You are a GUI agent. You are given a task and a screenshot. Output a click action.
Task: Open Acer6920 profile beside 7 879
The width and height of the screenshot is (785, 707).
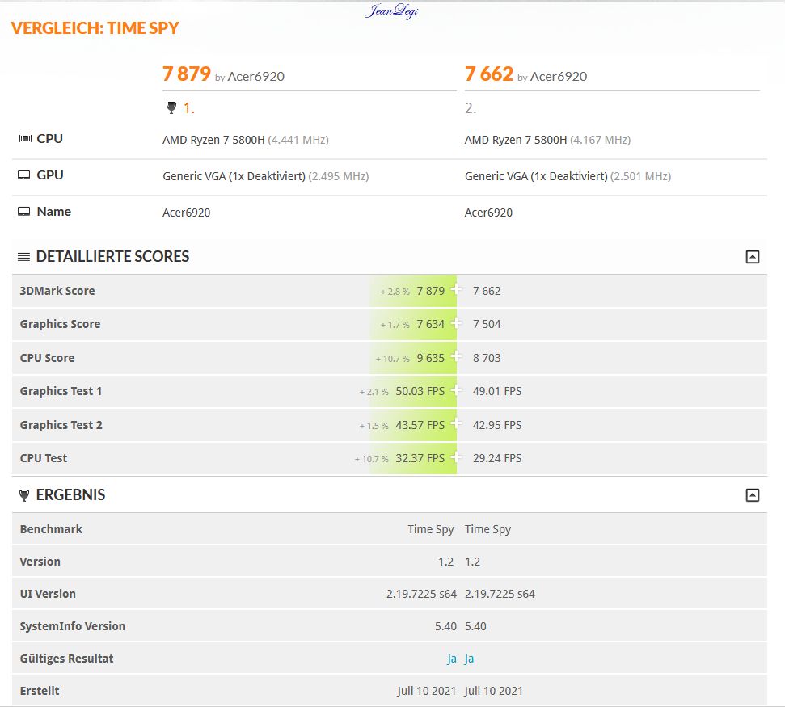click(255, 77)
